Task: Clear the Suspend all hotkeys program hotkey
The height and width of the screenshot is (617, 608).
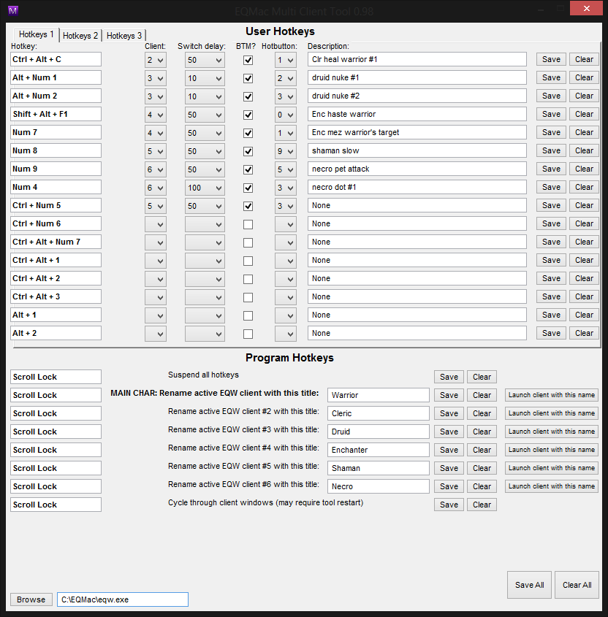Action: pyautogui.click(x=482, y=377)
